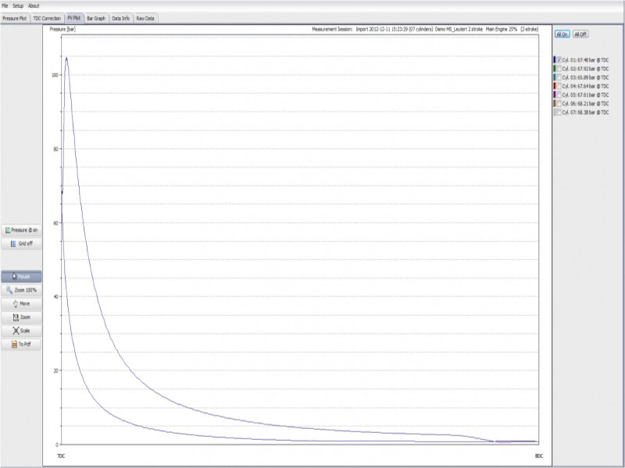This screenshot has width=625, height=468.
Task: Click the "Cyl. 07: 68.38 bar @ TDC" label
Action: pyautogui.click(x=585, y=112)
